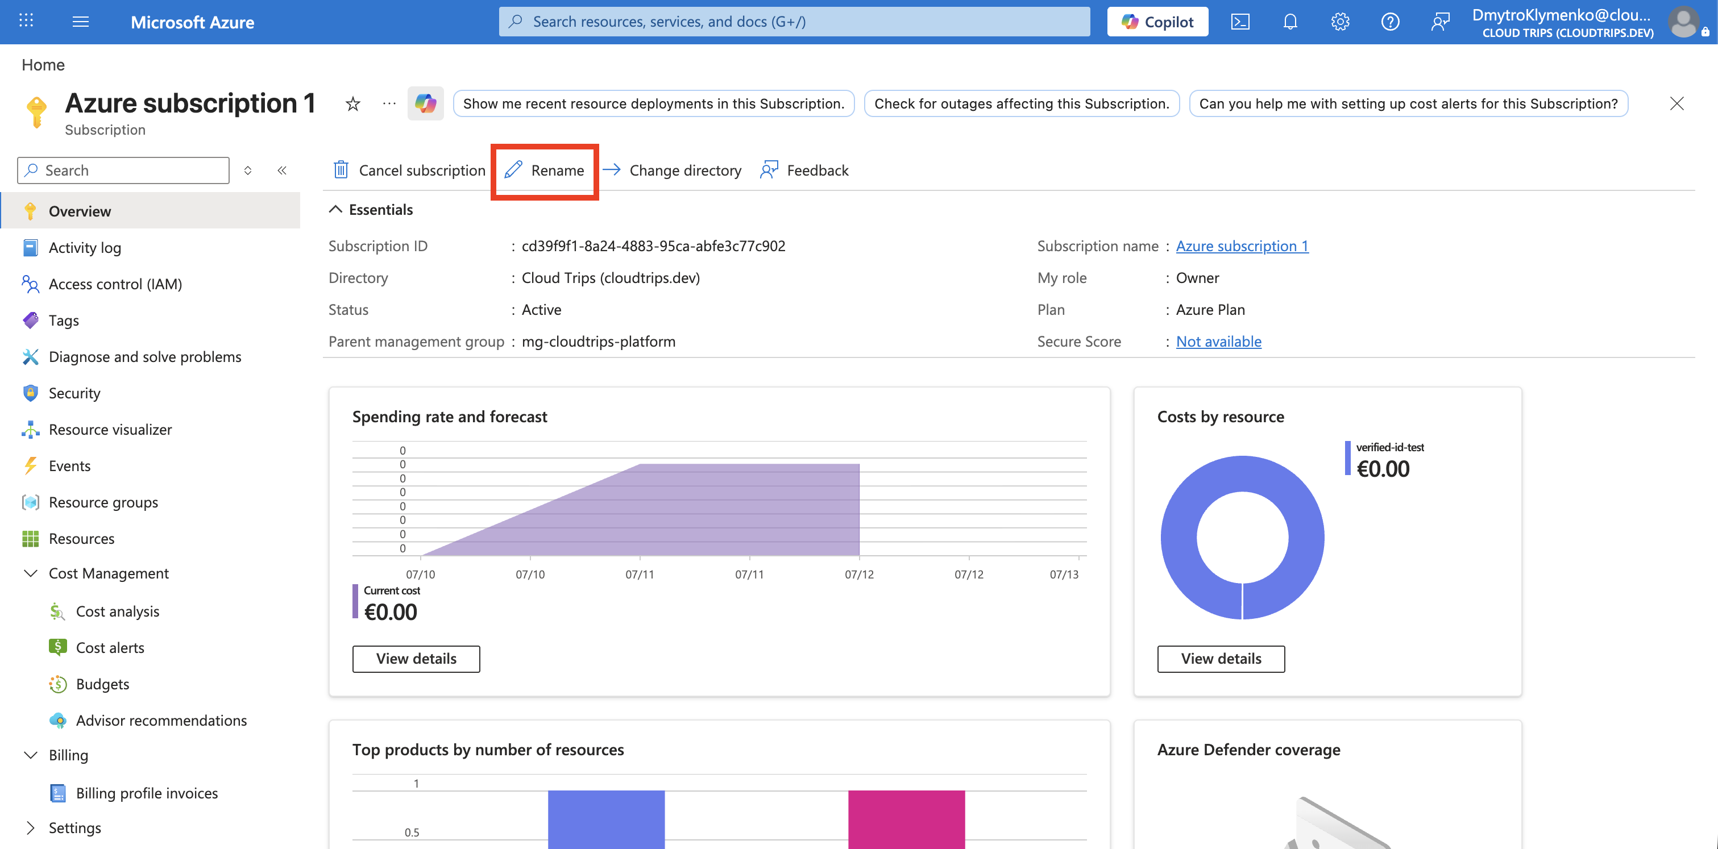View details of Spending rate and forecast

(x=416, y=659)
